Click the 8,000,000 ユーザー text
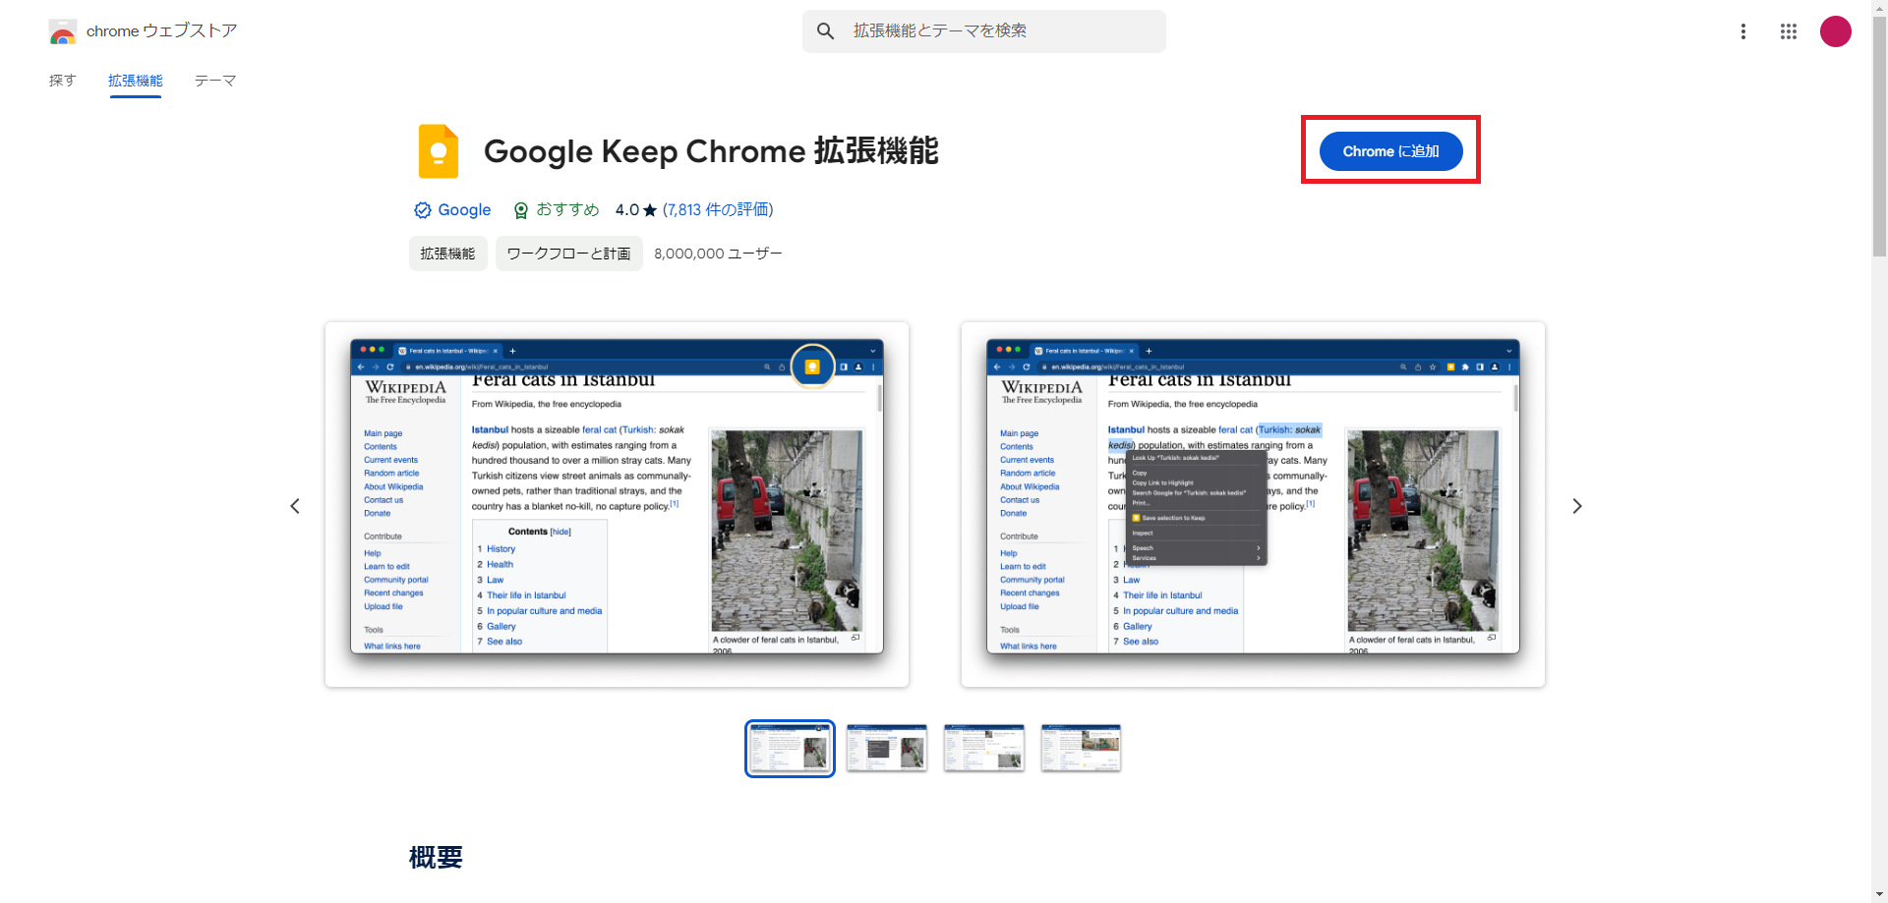This screenshot has width=1888, height=903. coord(719,254)
